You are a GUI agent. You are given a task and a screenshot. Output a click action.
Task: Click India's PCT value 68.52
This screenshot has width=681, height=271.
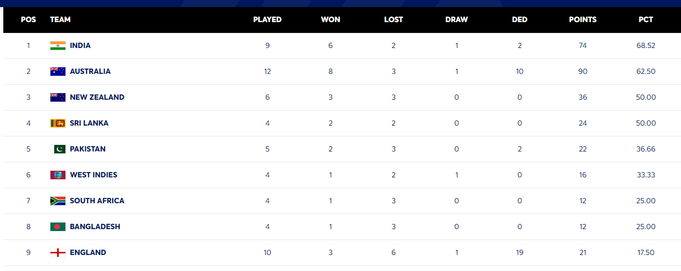point(646,46)
